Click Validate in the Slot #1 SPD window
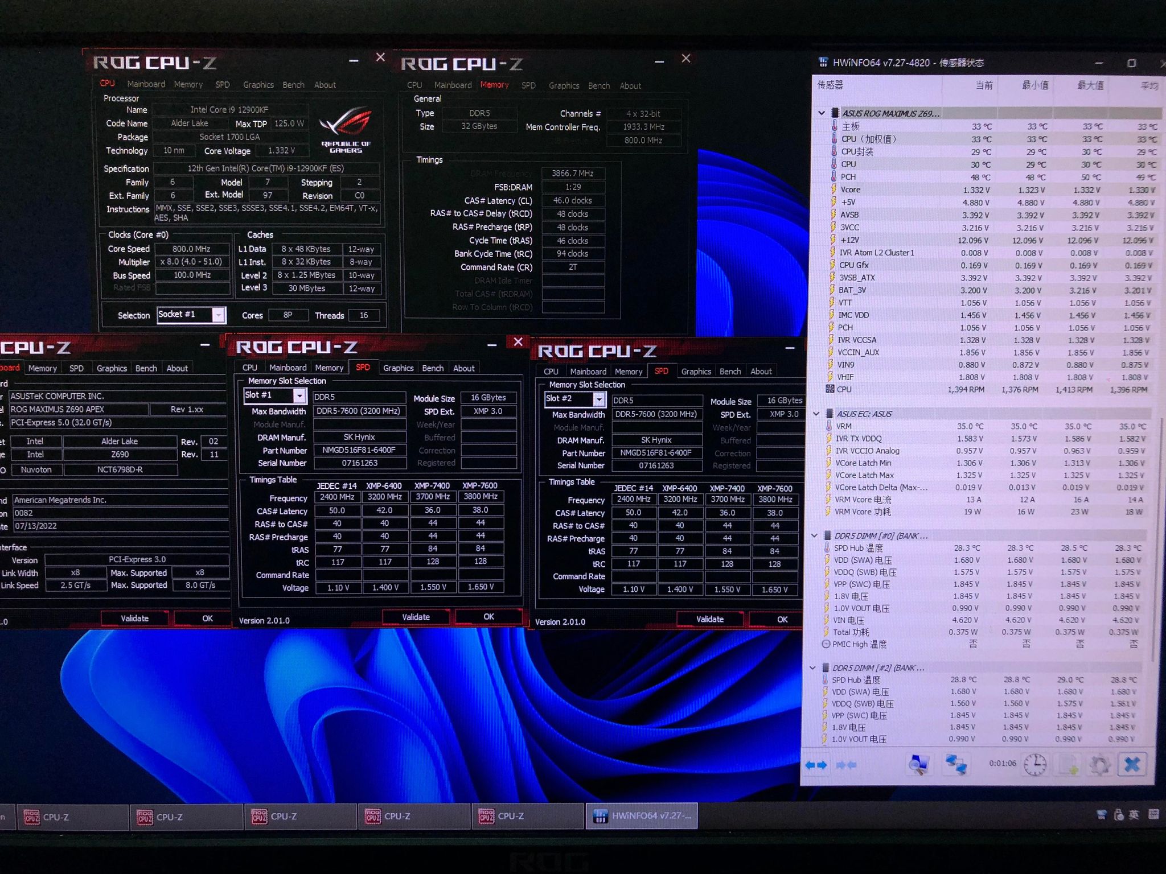The image size is (1166, 874). pos(416,617)
